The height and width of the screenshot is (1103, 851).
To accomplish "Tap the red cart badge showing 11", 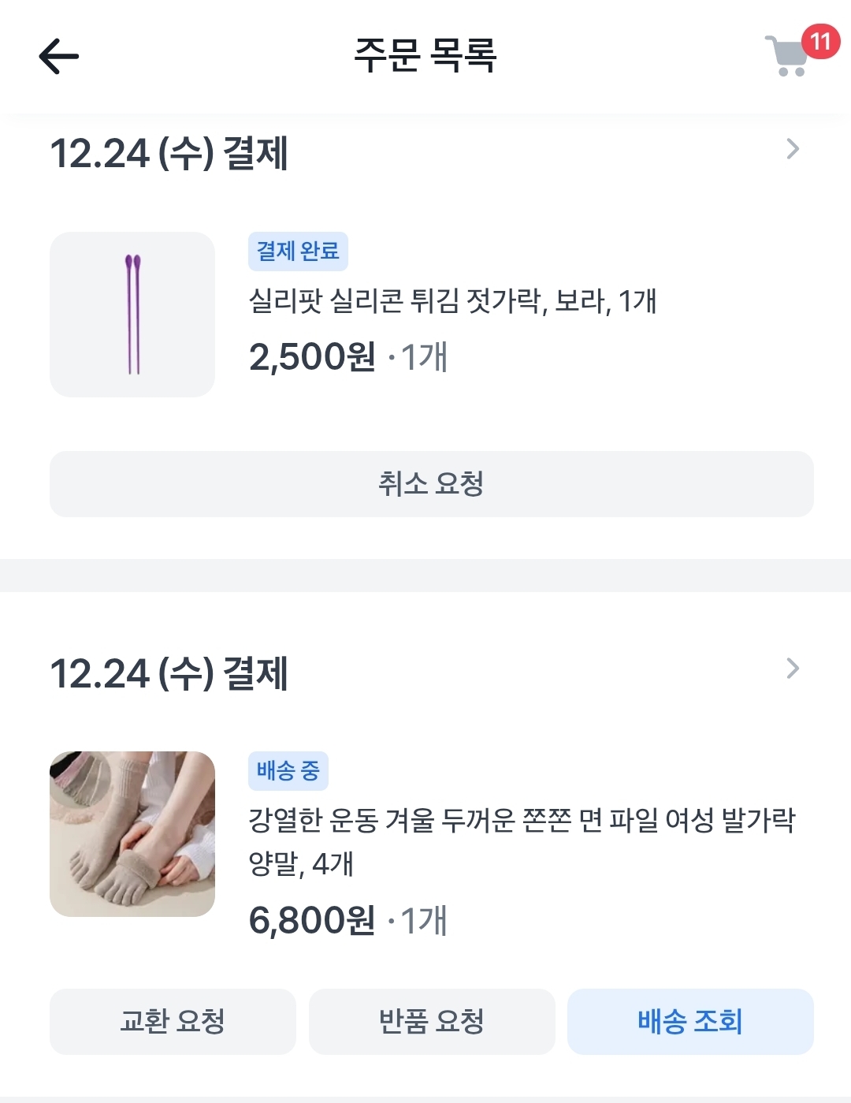I will click(x=820, y=41).
